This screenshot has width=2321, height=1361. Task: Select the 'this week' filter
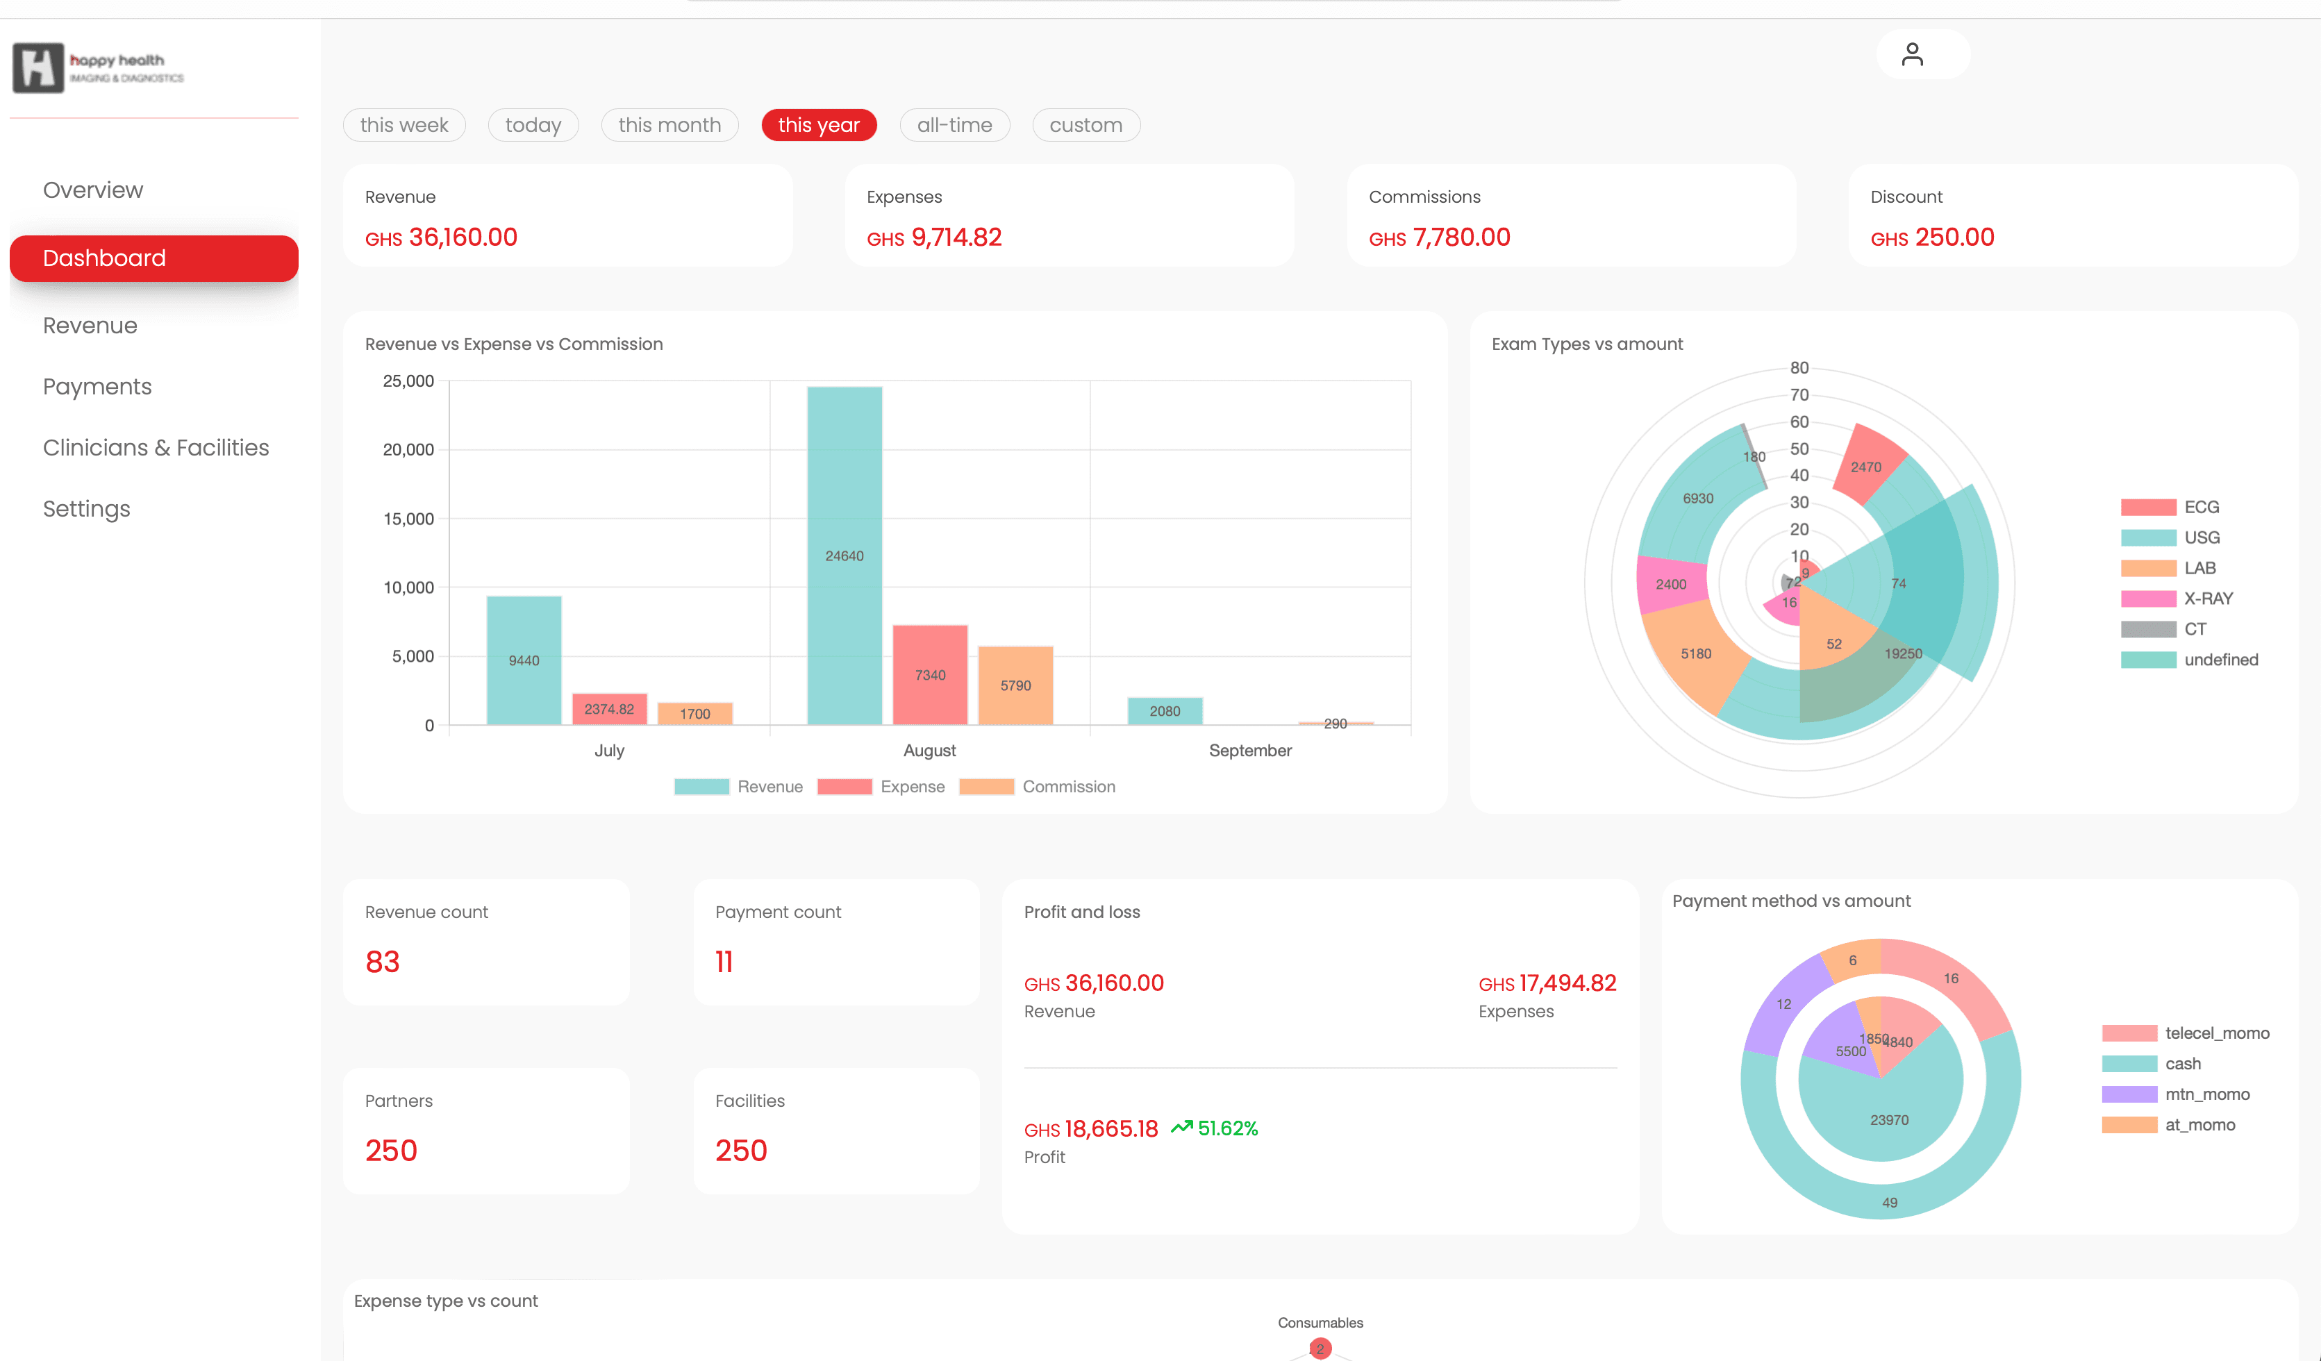pos(404,125)
